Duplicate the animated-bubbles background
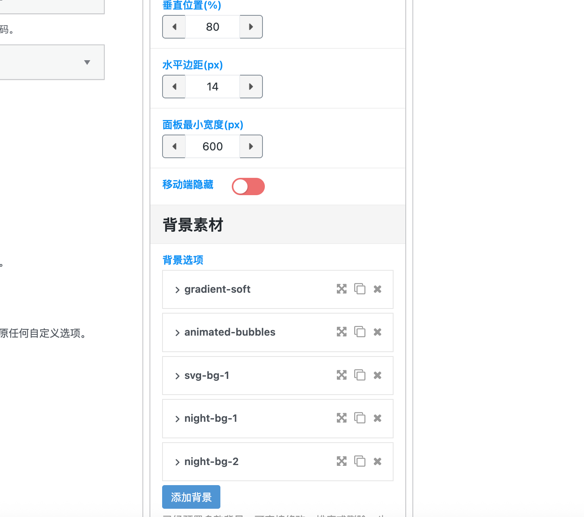The width and height of the screenshot is (584, 517). (x=360, y=332)
